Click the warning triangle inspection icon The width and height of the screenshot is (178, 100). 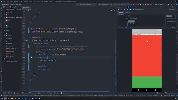tap(111, 11)
